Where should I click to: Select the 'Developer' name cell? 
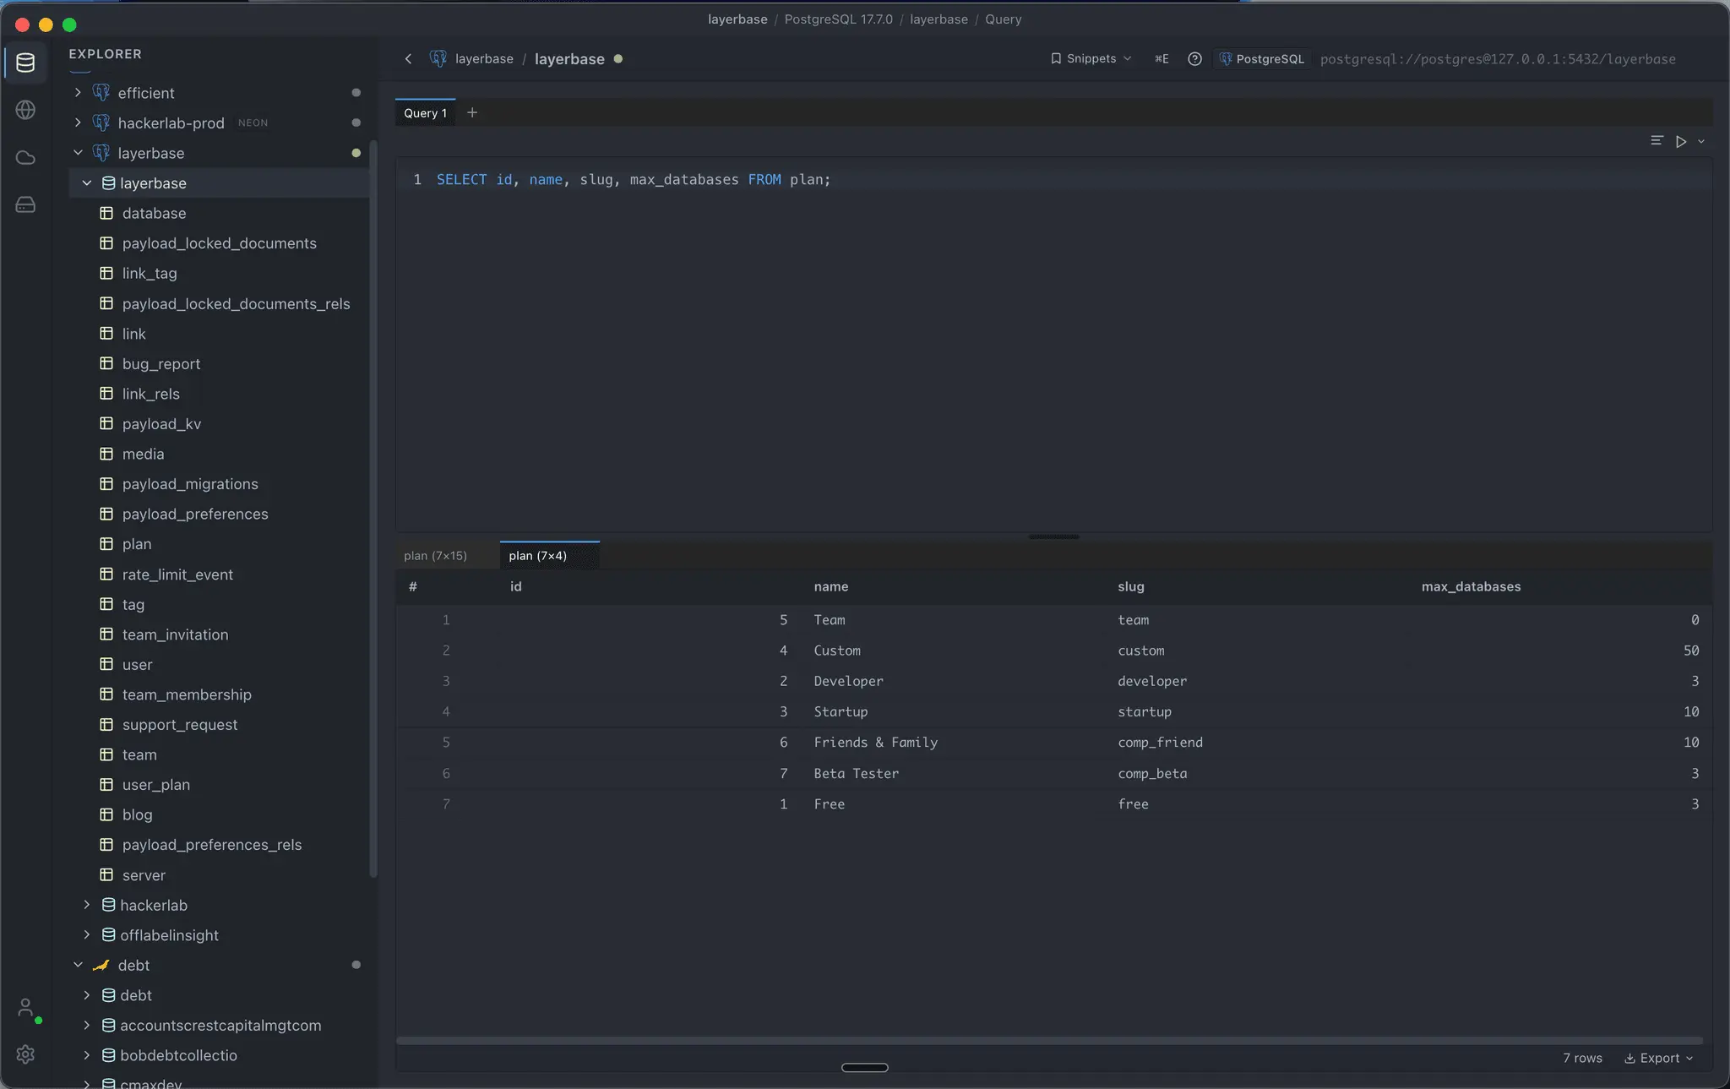(848, 681)
